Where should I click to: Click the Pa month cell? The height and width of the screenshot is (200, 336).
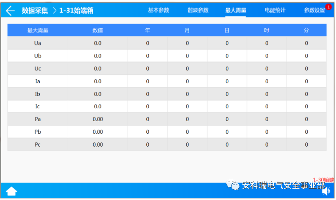coord(187,119)
